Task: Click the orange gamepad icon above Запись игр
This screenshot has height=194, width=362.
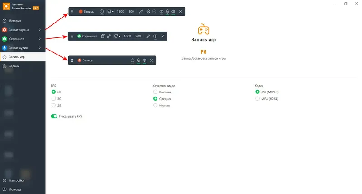Action: click(203, 29)
